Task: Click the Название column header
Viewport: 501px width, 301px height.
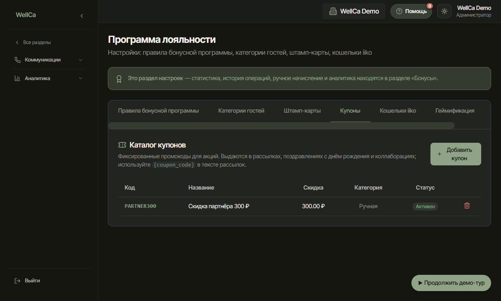Action: coord(201,188)
